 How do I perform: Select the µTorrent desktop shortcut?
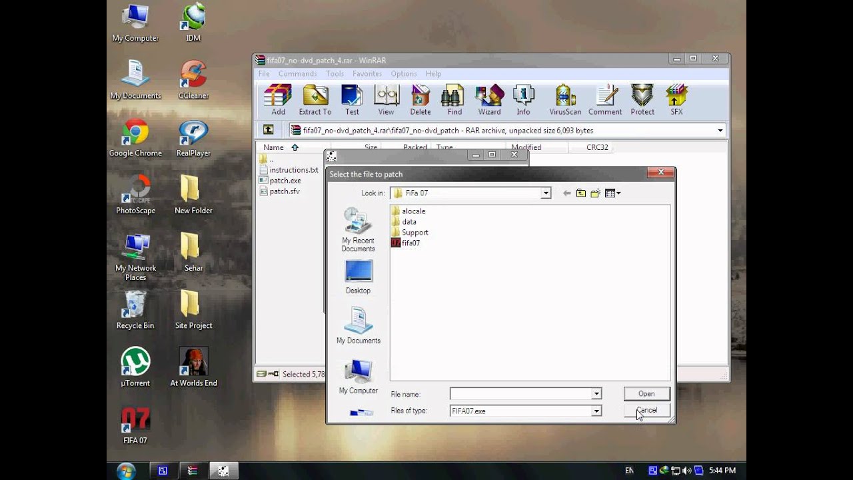pos(135,368)
